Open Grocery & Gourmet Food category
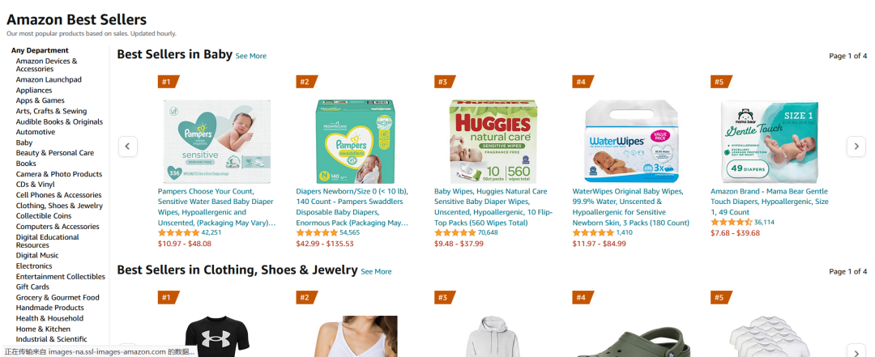 (x=58, y=297)
